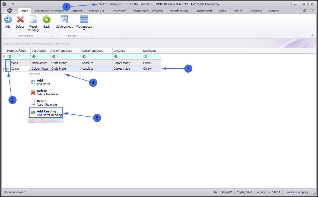The height and width of the screenshot is (197, 318).
Task: Choose Add Meter Reading in the context menu
Action: (x=46, y=113)
